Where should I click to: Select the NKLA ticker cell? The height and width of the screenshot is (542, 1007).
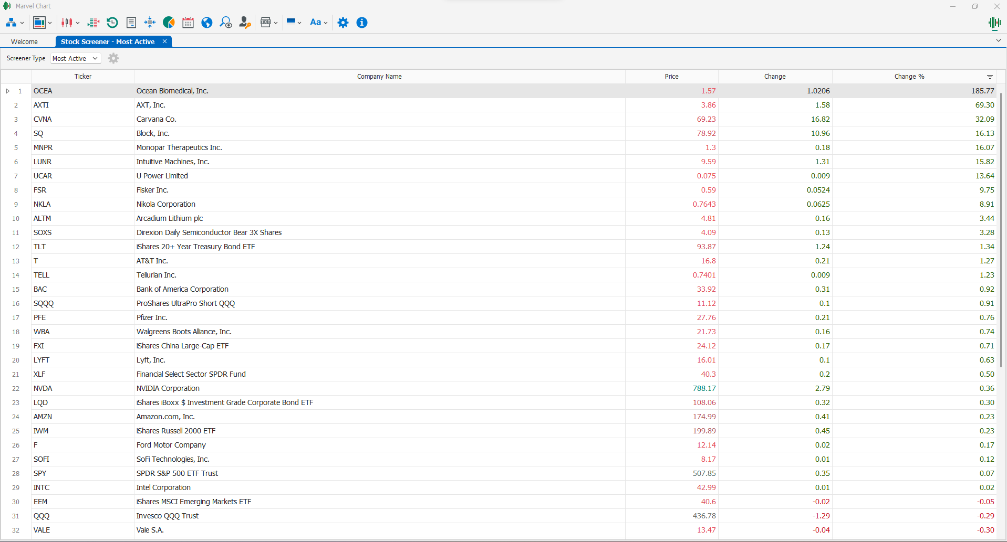point(82,204)
